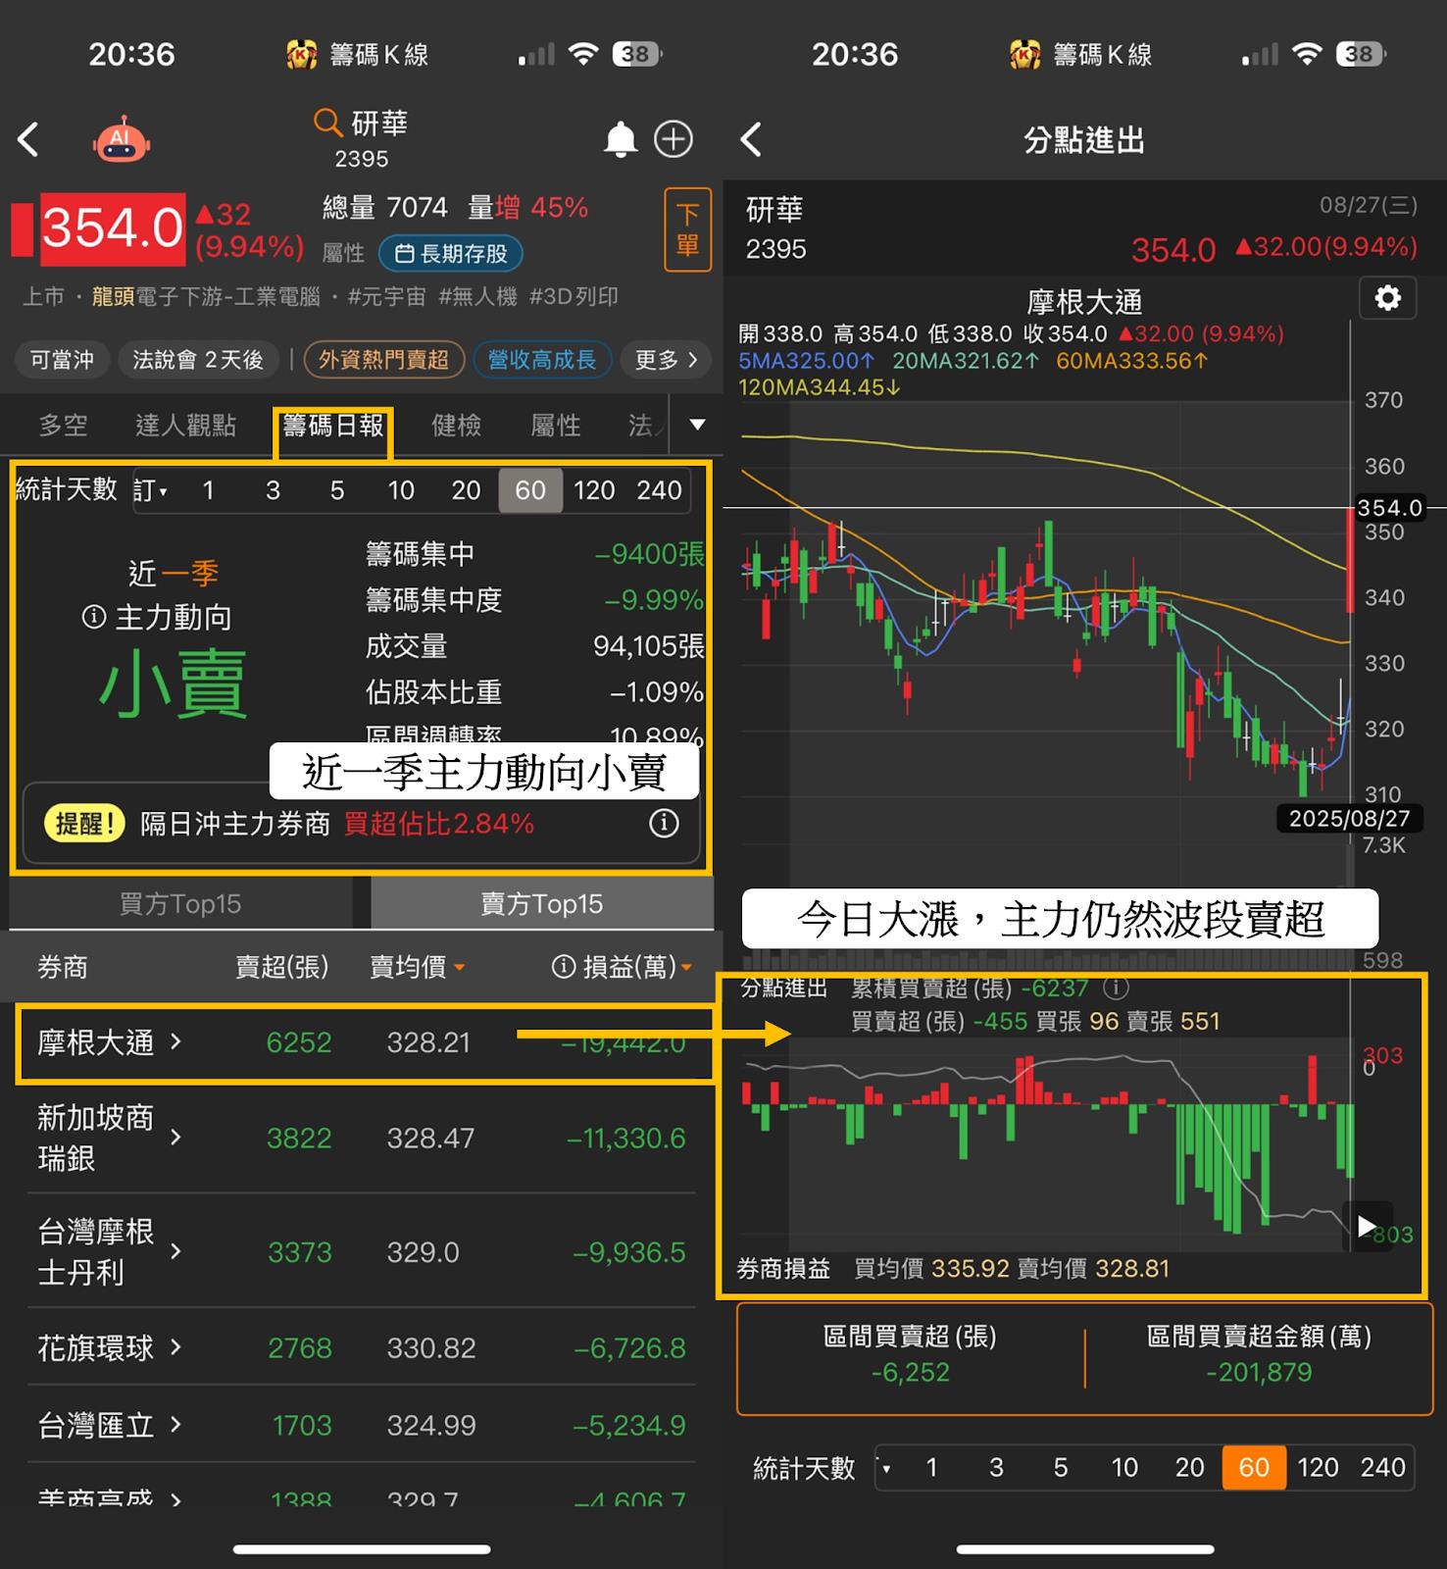Open the 台灣匯立 broker row
The image size is (1447, 1569).
pyautogui.click(x=362, y=1425)
